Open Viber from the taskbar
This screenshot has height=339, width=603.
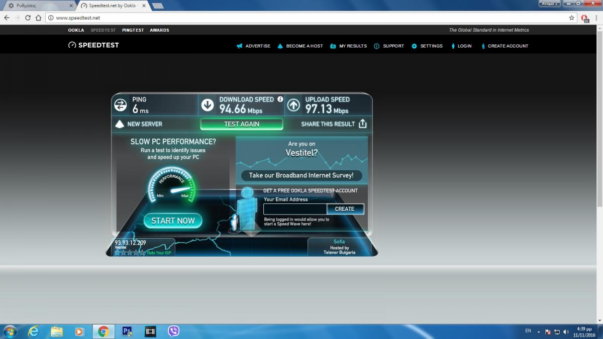pyautogui.click(x=174, y=331)
